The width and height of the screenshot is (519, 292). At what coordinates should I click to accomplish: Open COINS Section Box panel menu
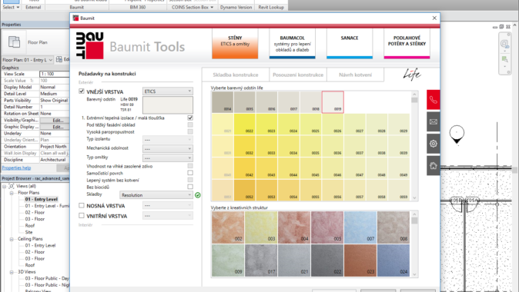(193, 7)
